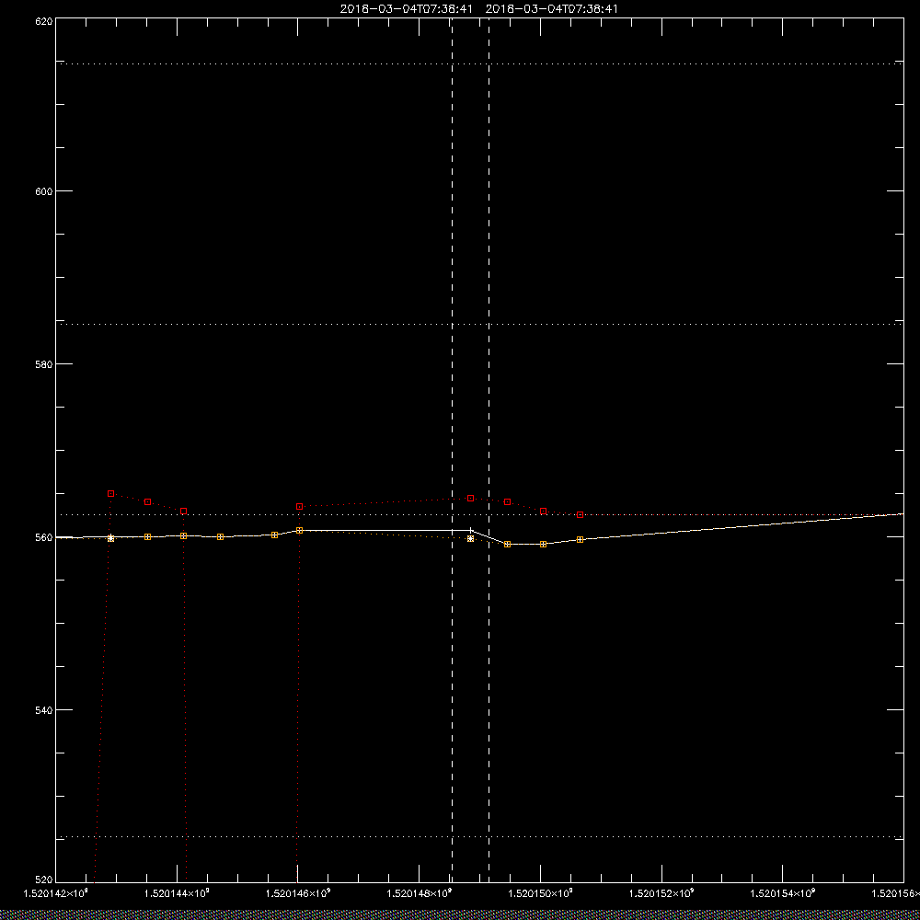Select the x-axis label "1.520146×10⁹"

point(298,893)
